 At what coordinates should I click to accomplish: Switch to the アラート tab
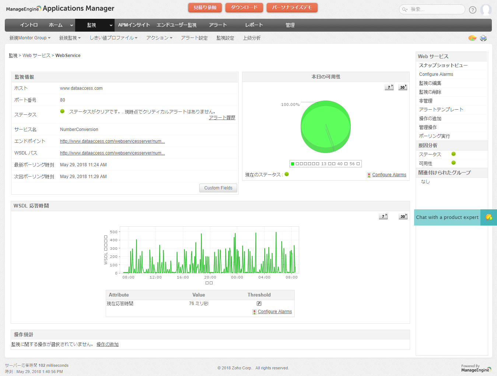coord(218,25)
